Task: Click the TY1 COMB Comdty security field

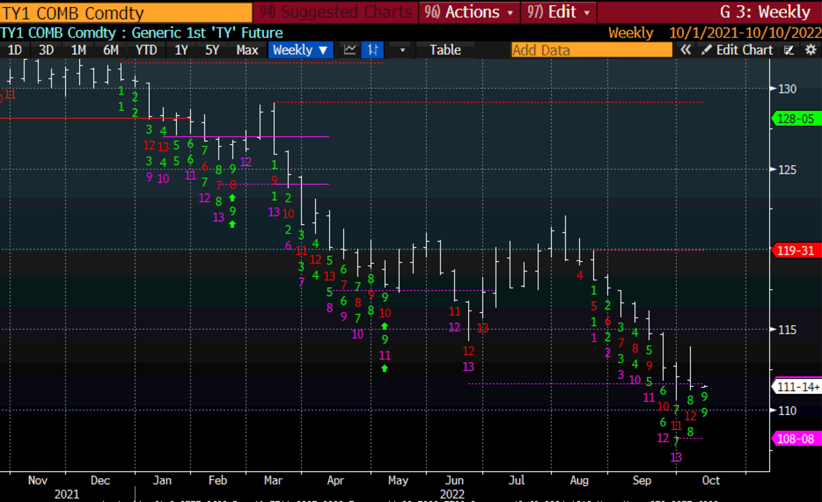Action: click(125, 12)
